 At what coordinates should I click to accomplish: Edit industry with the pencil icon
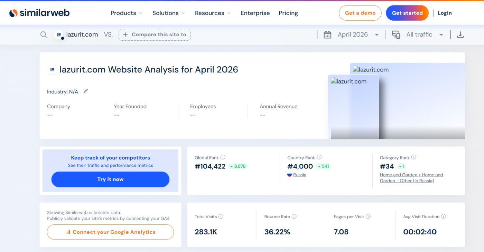pos(86,91)
